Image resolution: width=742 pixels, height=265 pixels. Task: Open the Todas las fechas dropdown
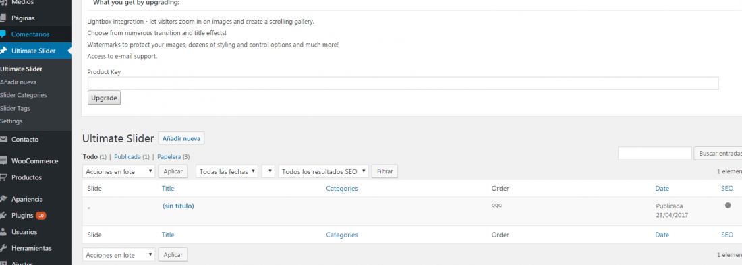pyautogui.click(x=227, y=171)
